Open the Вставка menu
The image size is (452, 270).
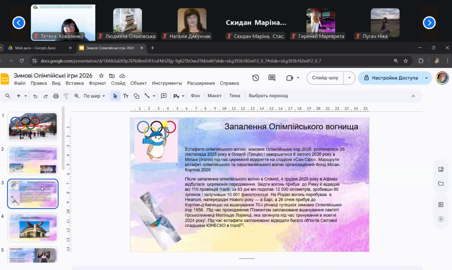click(x=75, y=83)
